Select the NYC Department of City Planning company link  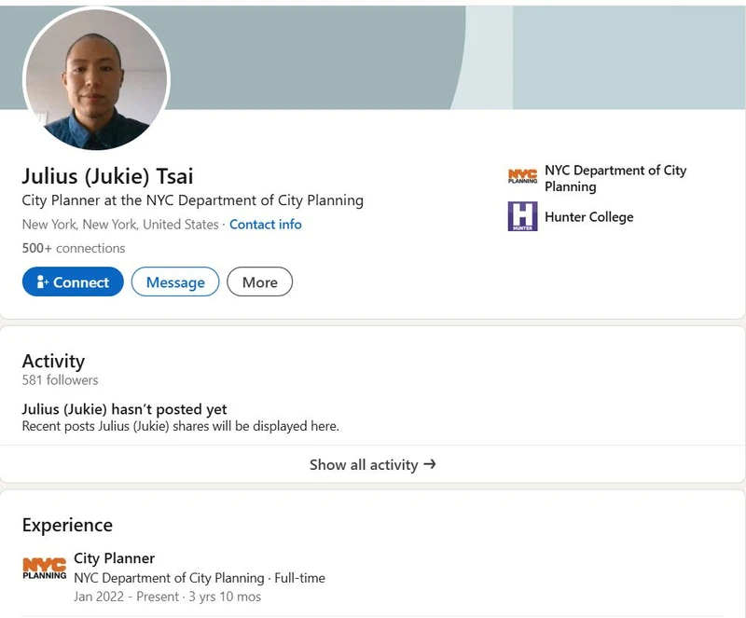[x=615, y=177]
